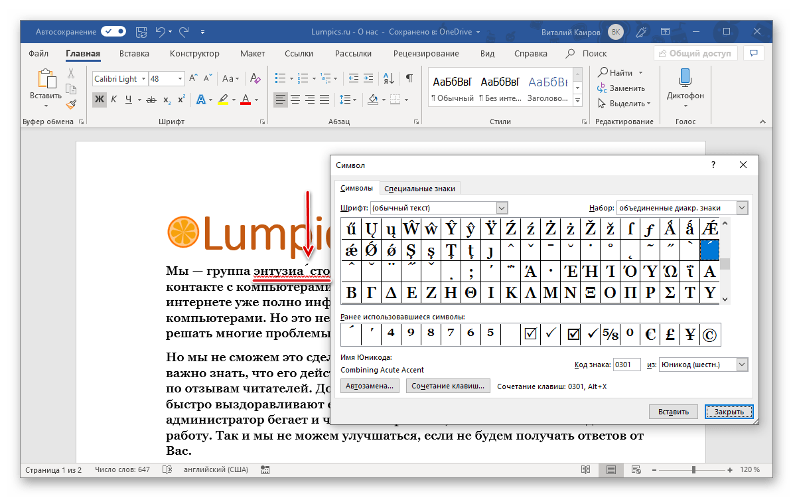
Task: Click the Dictate microphone icon
Action: click(x=685, y=78)
